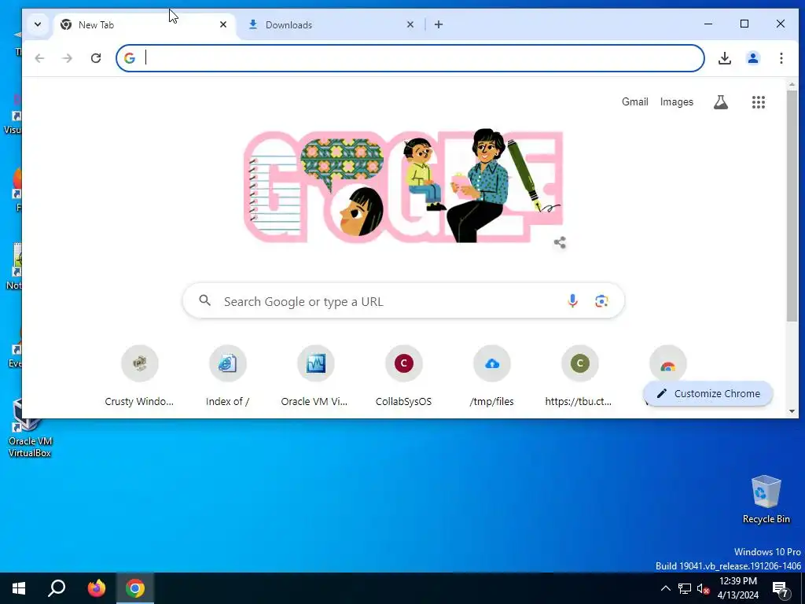805x604 pixels.
Task: Share the Google Doodle
Action: click(560, 242)
